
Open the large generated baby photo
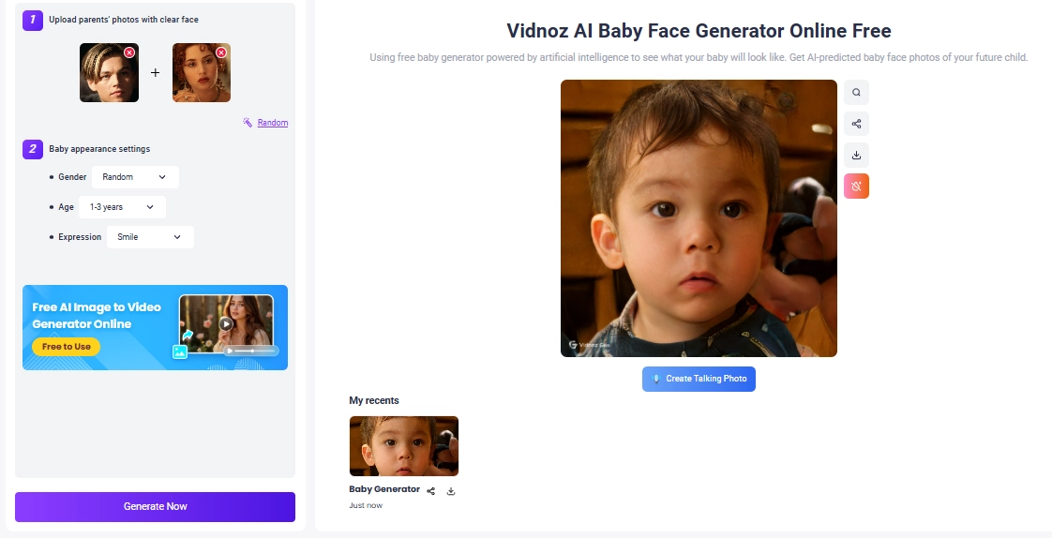point(699,218)
